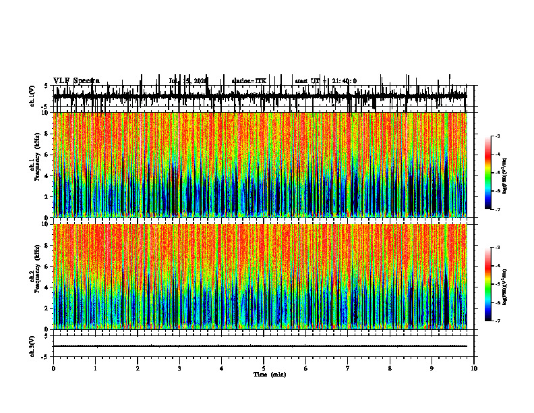The image size is (534, 413).
Task: Click the ch.1 color bar log(PSD) label
Action: 505,175
